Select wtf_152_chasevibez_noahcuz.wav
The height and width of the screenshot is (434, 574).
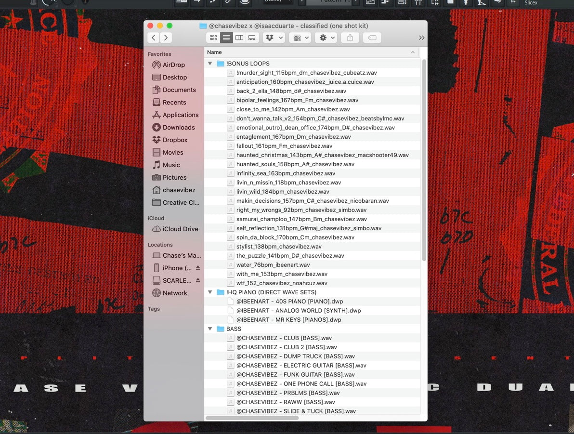pyautogui.click(x=312, y=283)
